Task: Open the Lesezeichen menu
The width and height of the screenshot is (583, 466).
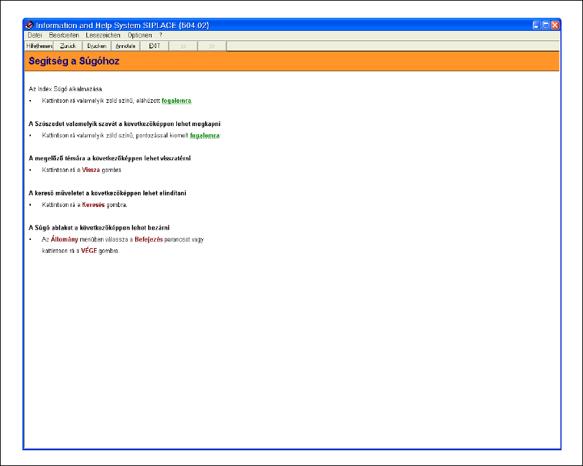Action: click(103, 36)
